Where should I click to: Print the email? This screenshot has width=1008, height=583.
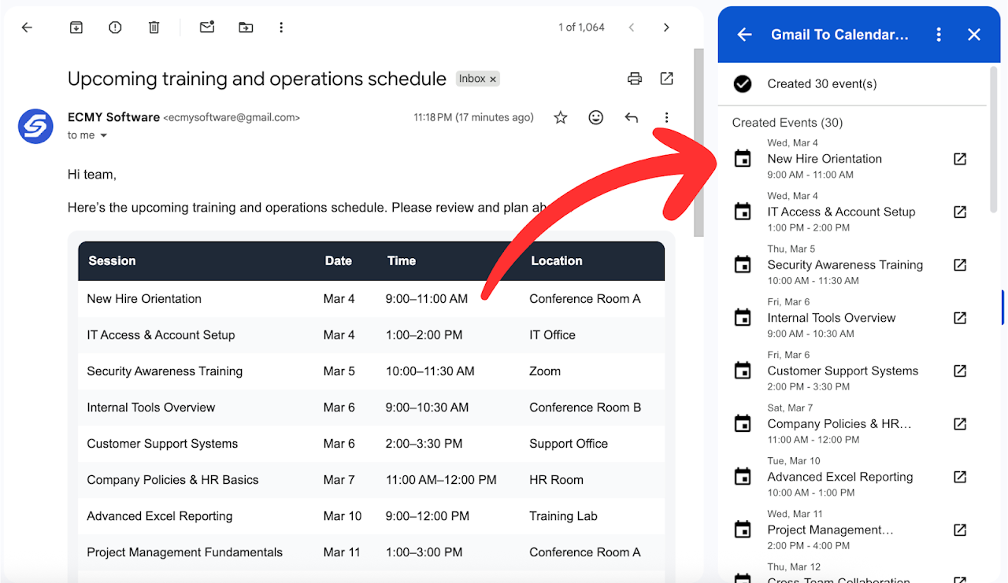[x=635, y=79]
